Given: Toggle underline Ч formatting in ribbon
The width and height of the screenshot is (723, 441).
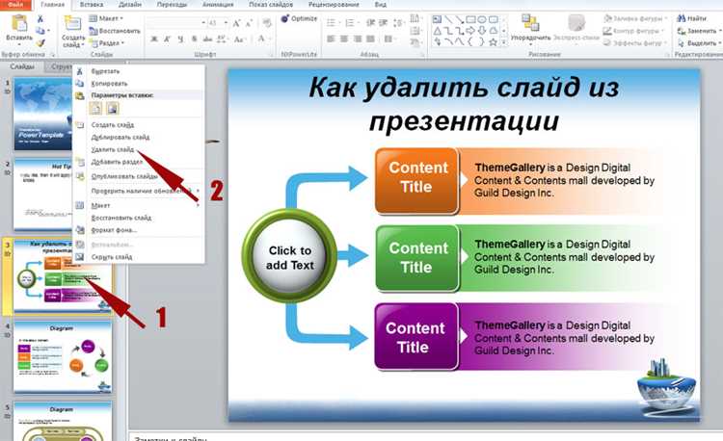Looking at the screenshot, I should (180, 39).
